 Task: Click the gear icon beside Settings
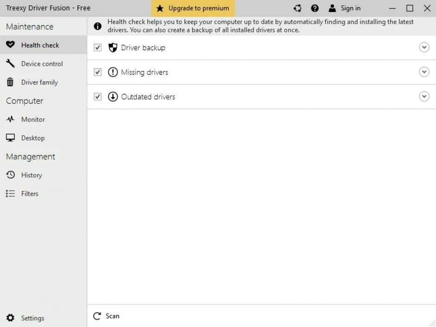(x=10, y=318)
